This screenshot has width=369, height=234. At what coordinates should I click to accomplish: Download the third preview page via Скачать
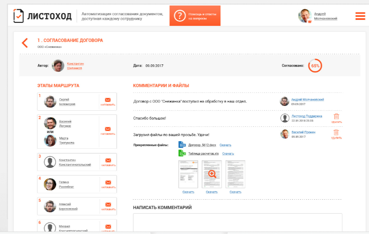(x=235, y=192)
